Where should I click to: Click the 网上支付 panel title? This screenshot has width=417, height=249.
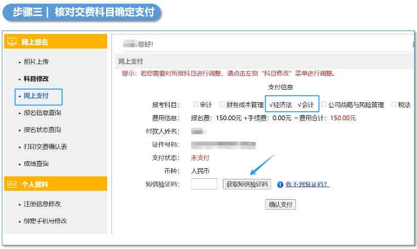click(130, 61)
